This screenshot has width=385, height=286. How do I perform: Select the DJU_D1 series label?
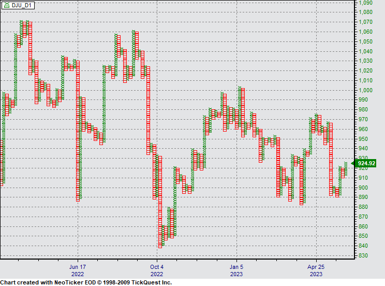point(20,5)
